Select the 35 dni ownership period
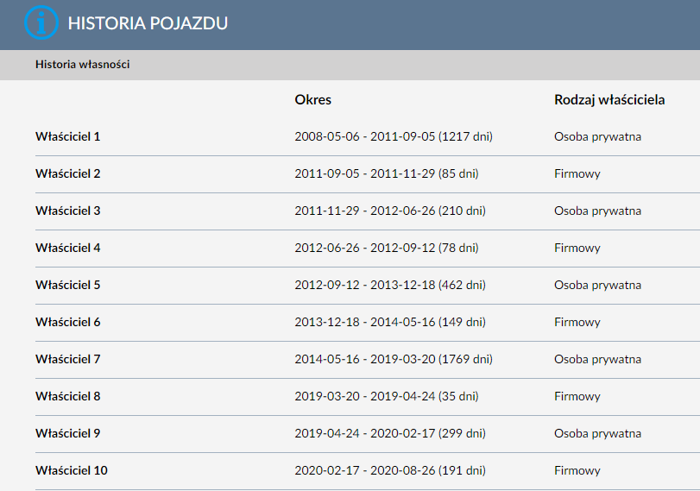700x491 pixels. [387, 396]
